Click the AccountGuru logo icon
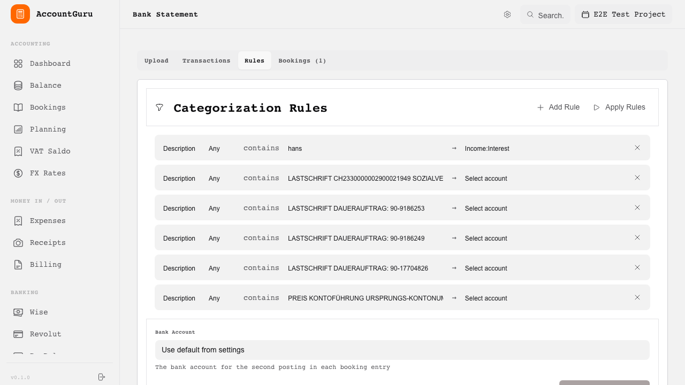Screen dimensions: 685x385 [x=20, y=14]
